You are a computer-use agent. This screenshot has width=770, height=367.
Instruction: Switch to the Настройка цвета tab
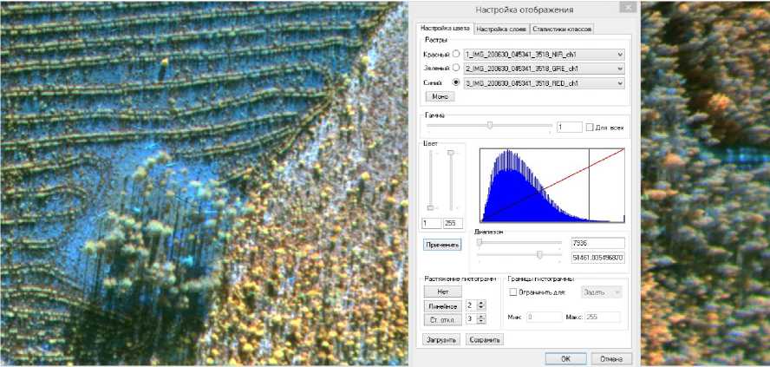point(445,29)
